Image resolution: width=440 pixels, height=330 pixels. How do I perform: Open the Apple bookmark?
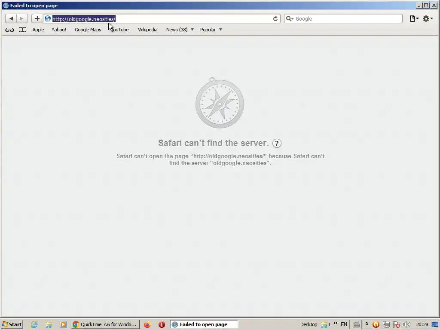click(x=38, y=30)
